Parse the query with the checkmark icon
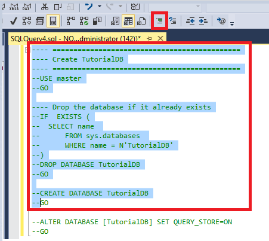This screenshot has height=241, width=269. pyautogui.click(x=14, y=21)
